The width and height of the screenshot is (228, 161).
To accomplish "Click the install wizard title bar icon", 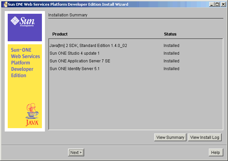I will tap(5, 4).
